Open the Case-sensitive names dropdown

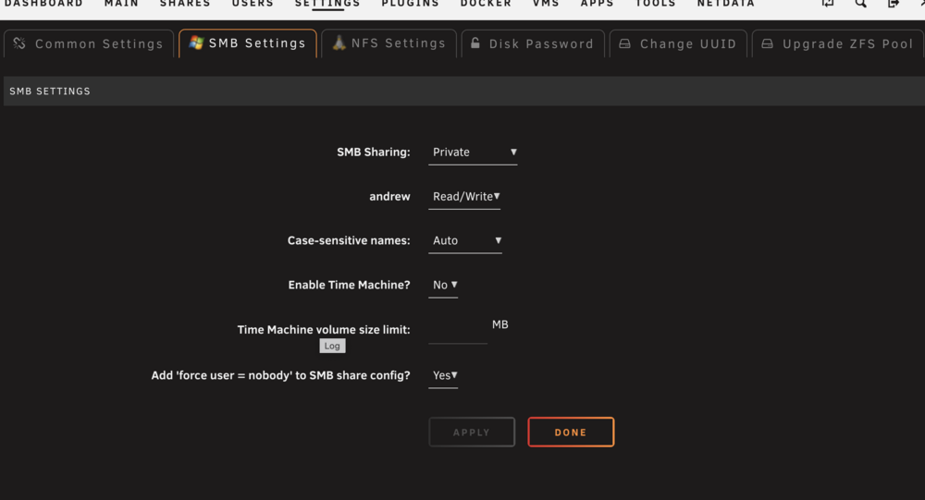pos(465,240)
